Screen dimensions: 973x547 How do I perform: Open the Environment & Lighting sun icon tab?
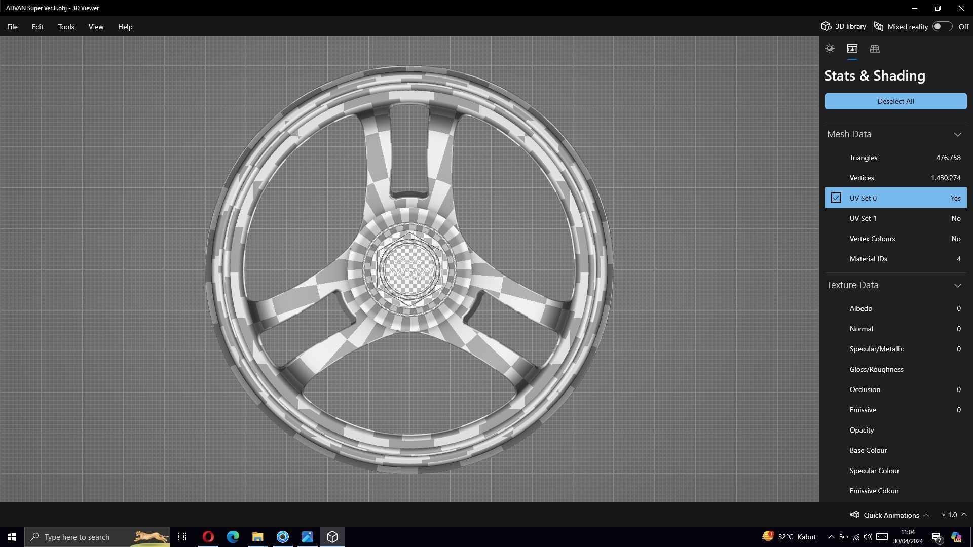tap(830, 49)
